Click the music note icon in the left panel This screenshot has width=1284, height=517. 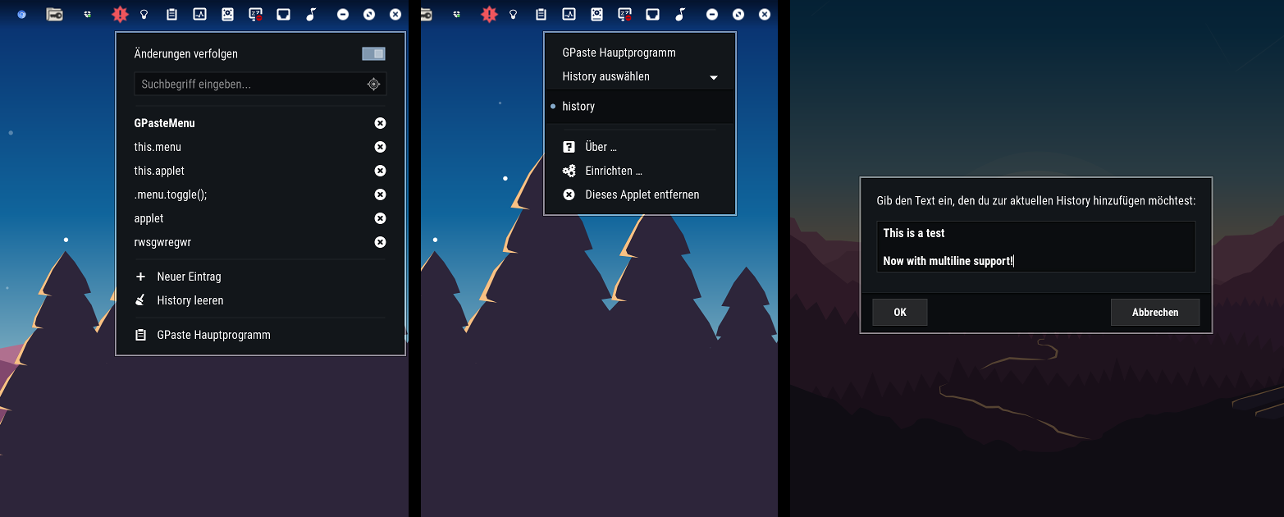pyautogui.click(x=311, y=14)
